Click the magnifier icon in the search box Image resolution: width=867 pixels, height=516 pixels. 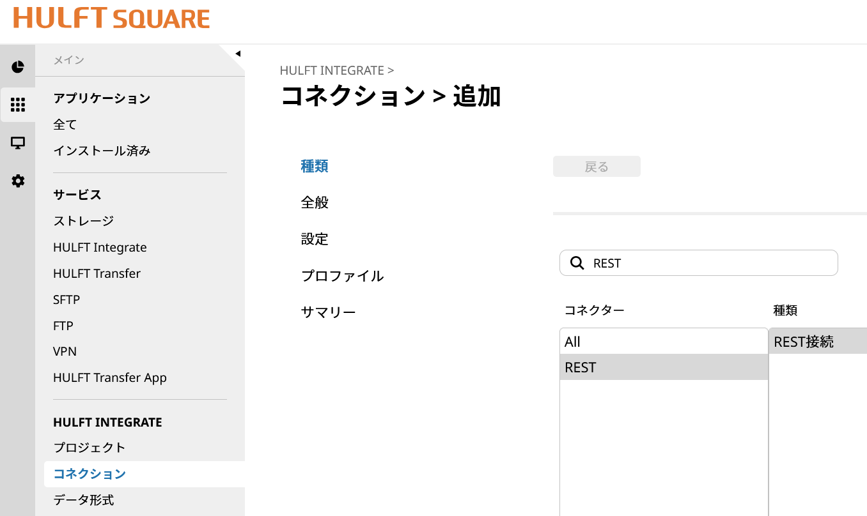[x=577, y=263]
